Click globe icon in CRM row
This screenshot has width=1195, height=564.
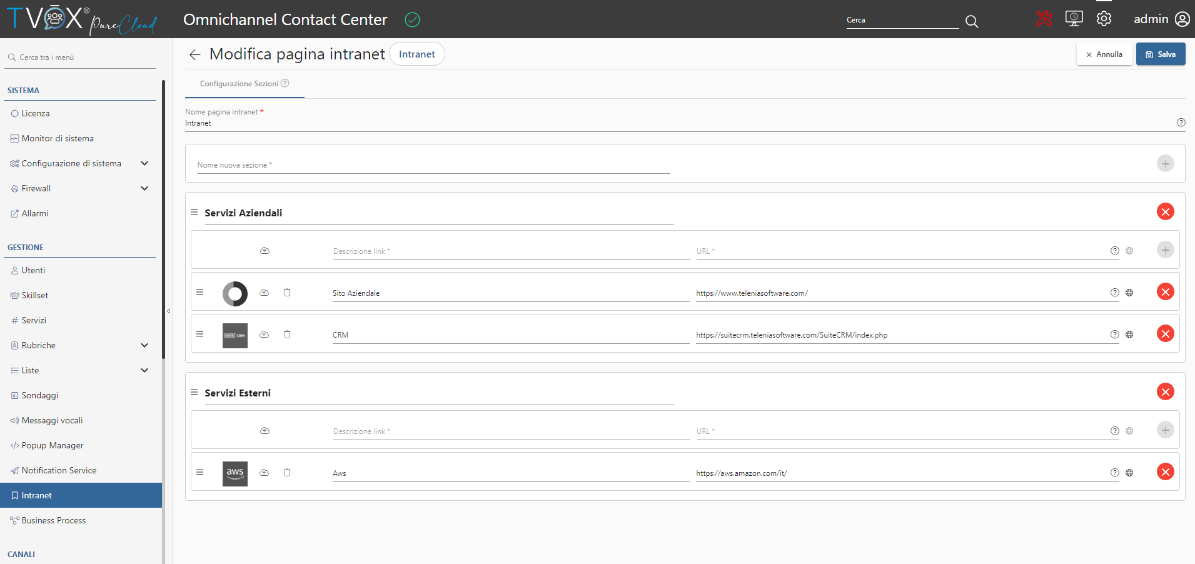click(1129, 335)
